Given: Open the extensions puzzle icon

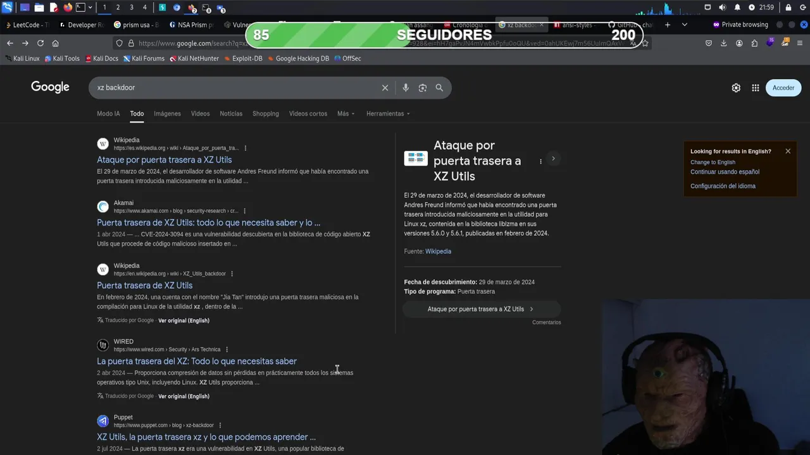Looking at the screenshot, I should click(754, 43).
